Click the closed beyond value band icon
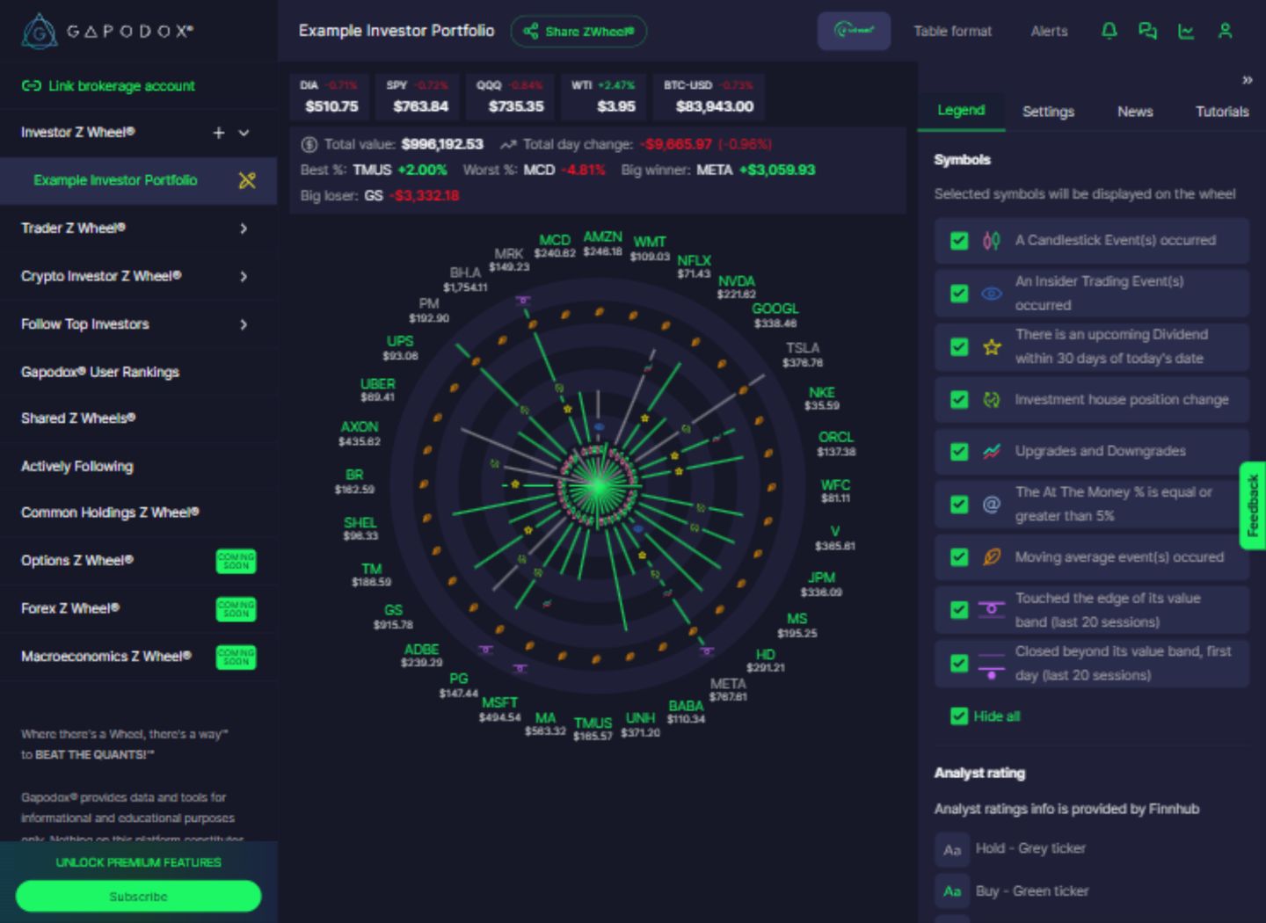This screenshot has height=923, width=1266. tap(991, 665)
